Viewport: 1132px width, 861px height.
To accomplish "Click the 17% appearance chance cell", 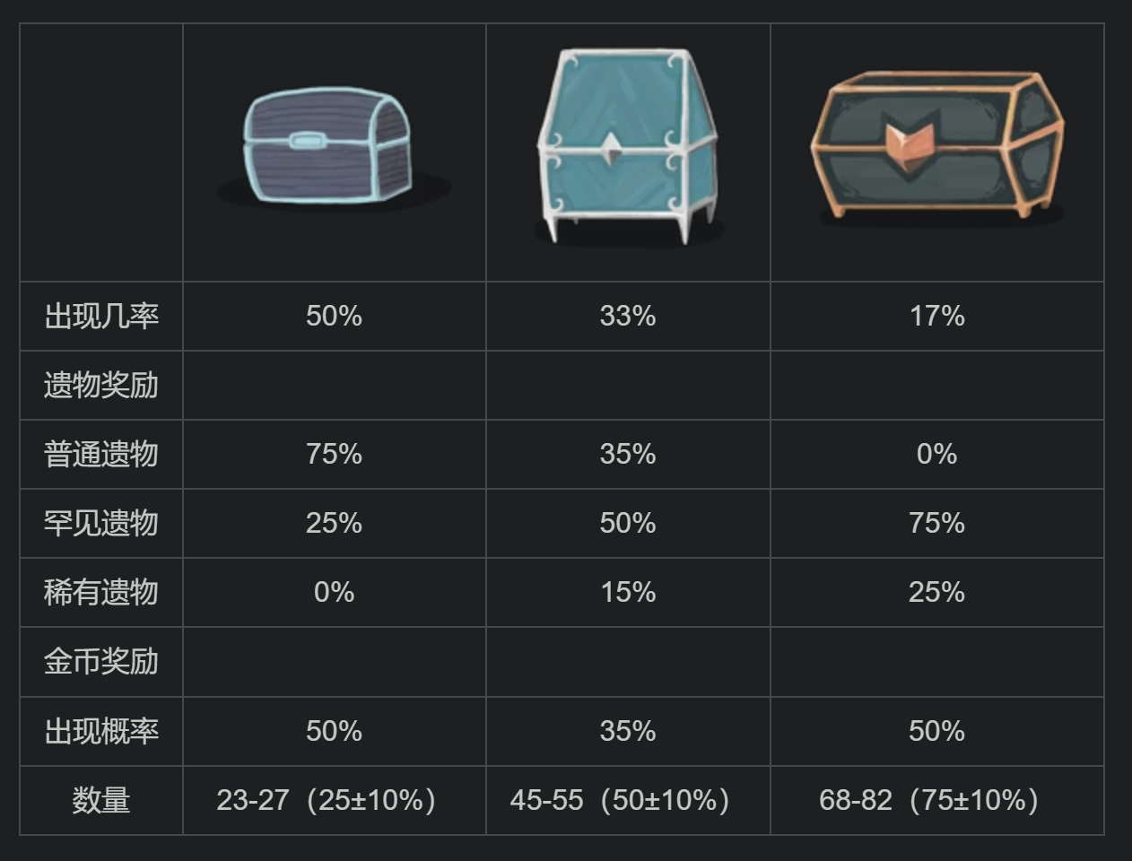I will click(937, 317).
